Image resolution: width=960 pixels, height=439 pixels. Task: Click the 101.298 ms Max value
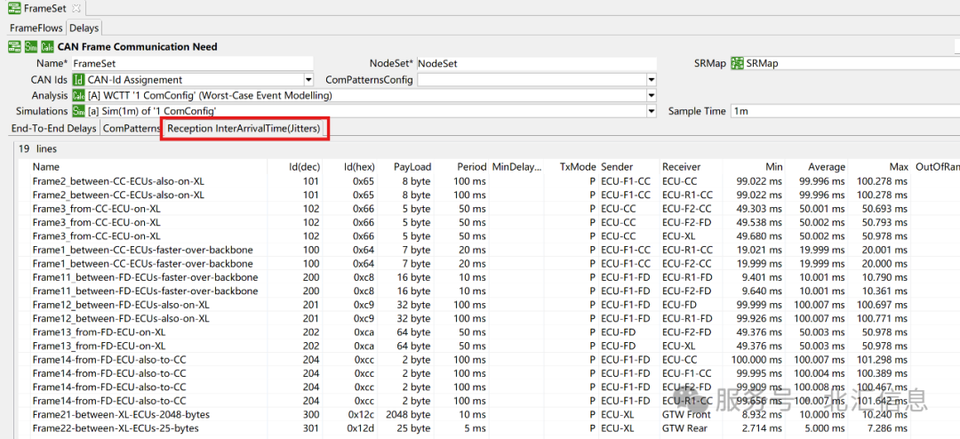882,359
